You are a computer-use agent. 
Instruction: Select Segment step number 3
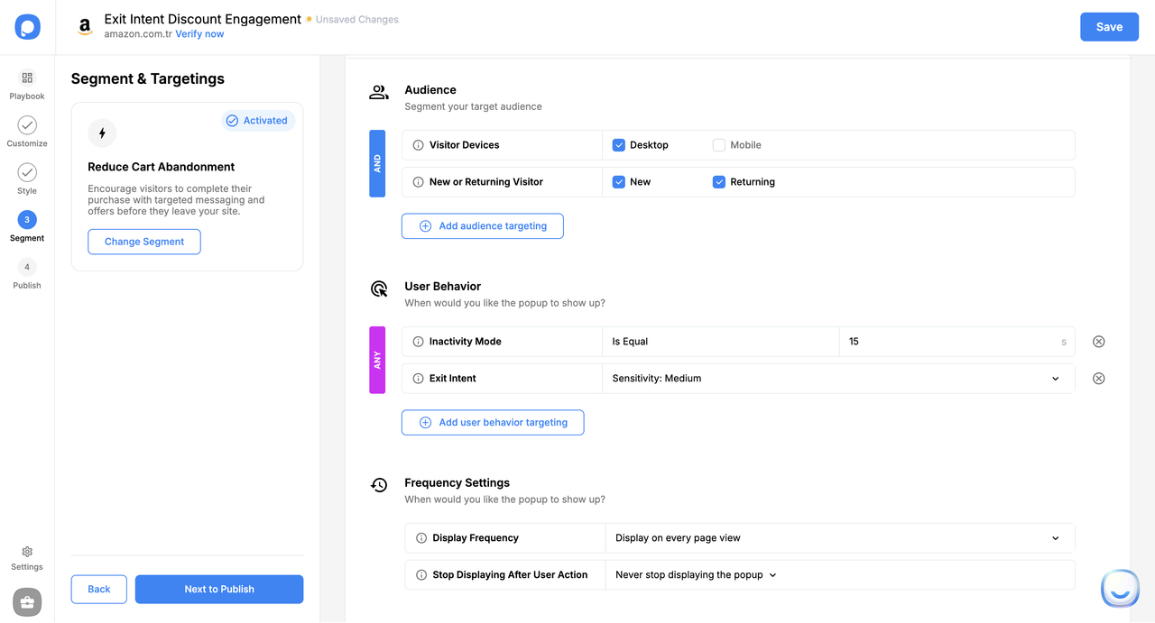tap(27, 219)
